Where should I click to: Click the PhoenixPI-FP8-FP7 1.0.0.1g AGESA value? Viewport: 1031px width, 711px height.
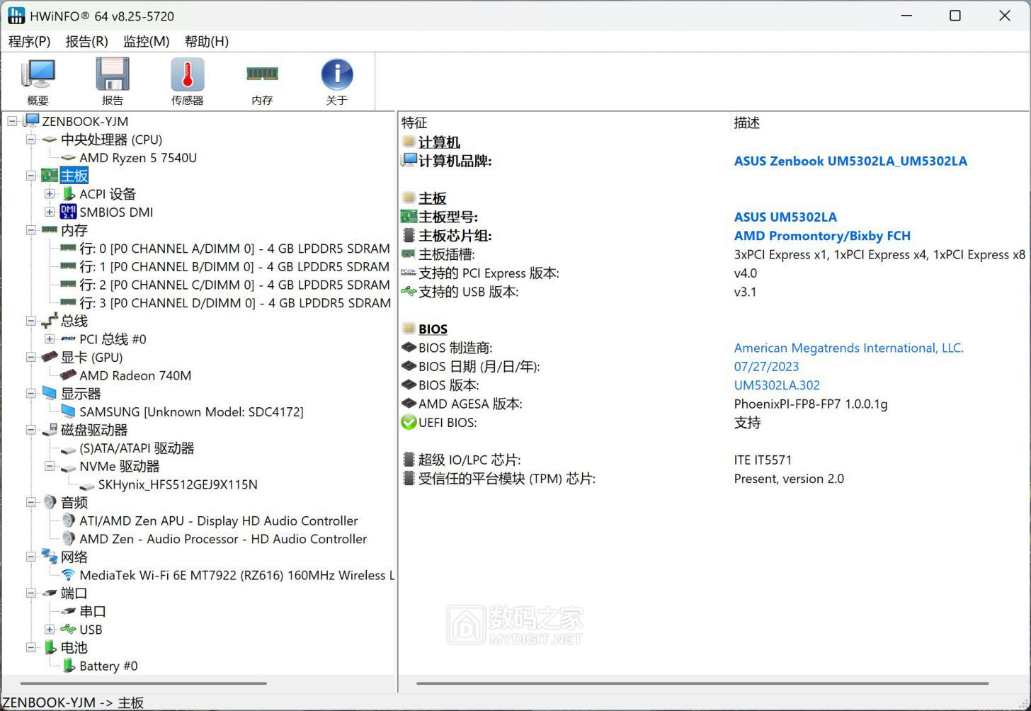click(x=811, y=404)
